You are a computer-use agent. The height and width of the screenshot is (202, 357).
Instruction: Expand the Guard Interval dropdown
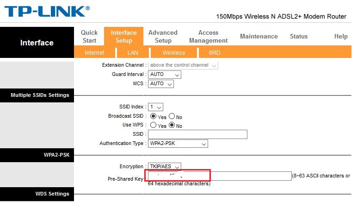(x=165, y=75)
